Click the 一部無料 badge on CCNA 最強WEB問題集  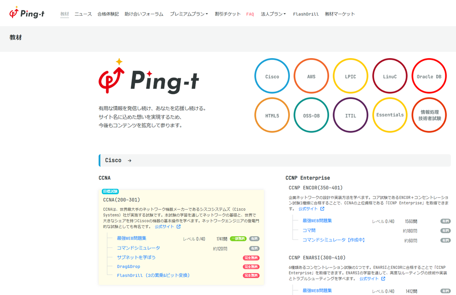[x=238, y=239]
